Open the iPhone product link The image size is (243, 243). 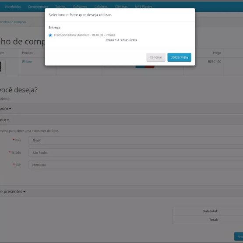pos(27,62)
